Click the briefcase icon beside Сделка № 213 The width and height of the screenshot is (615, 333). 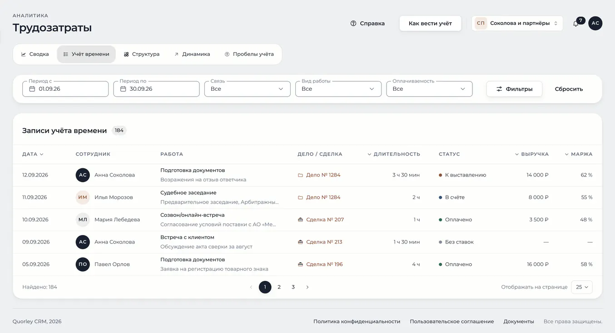(300, 242)
